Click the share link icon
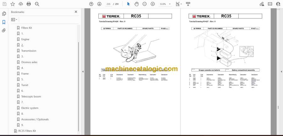 [262, 4]
